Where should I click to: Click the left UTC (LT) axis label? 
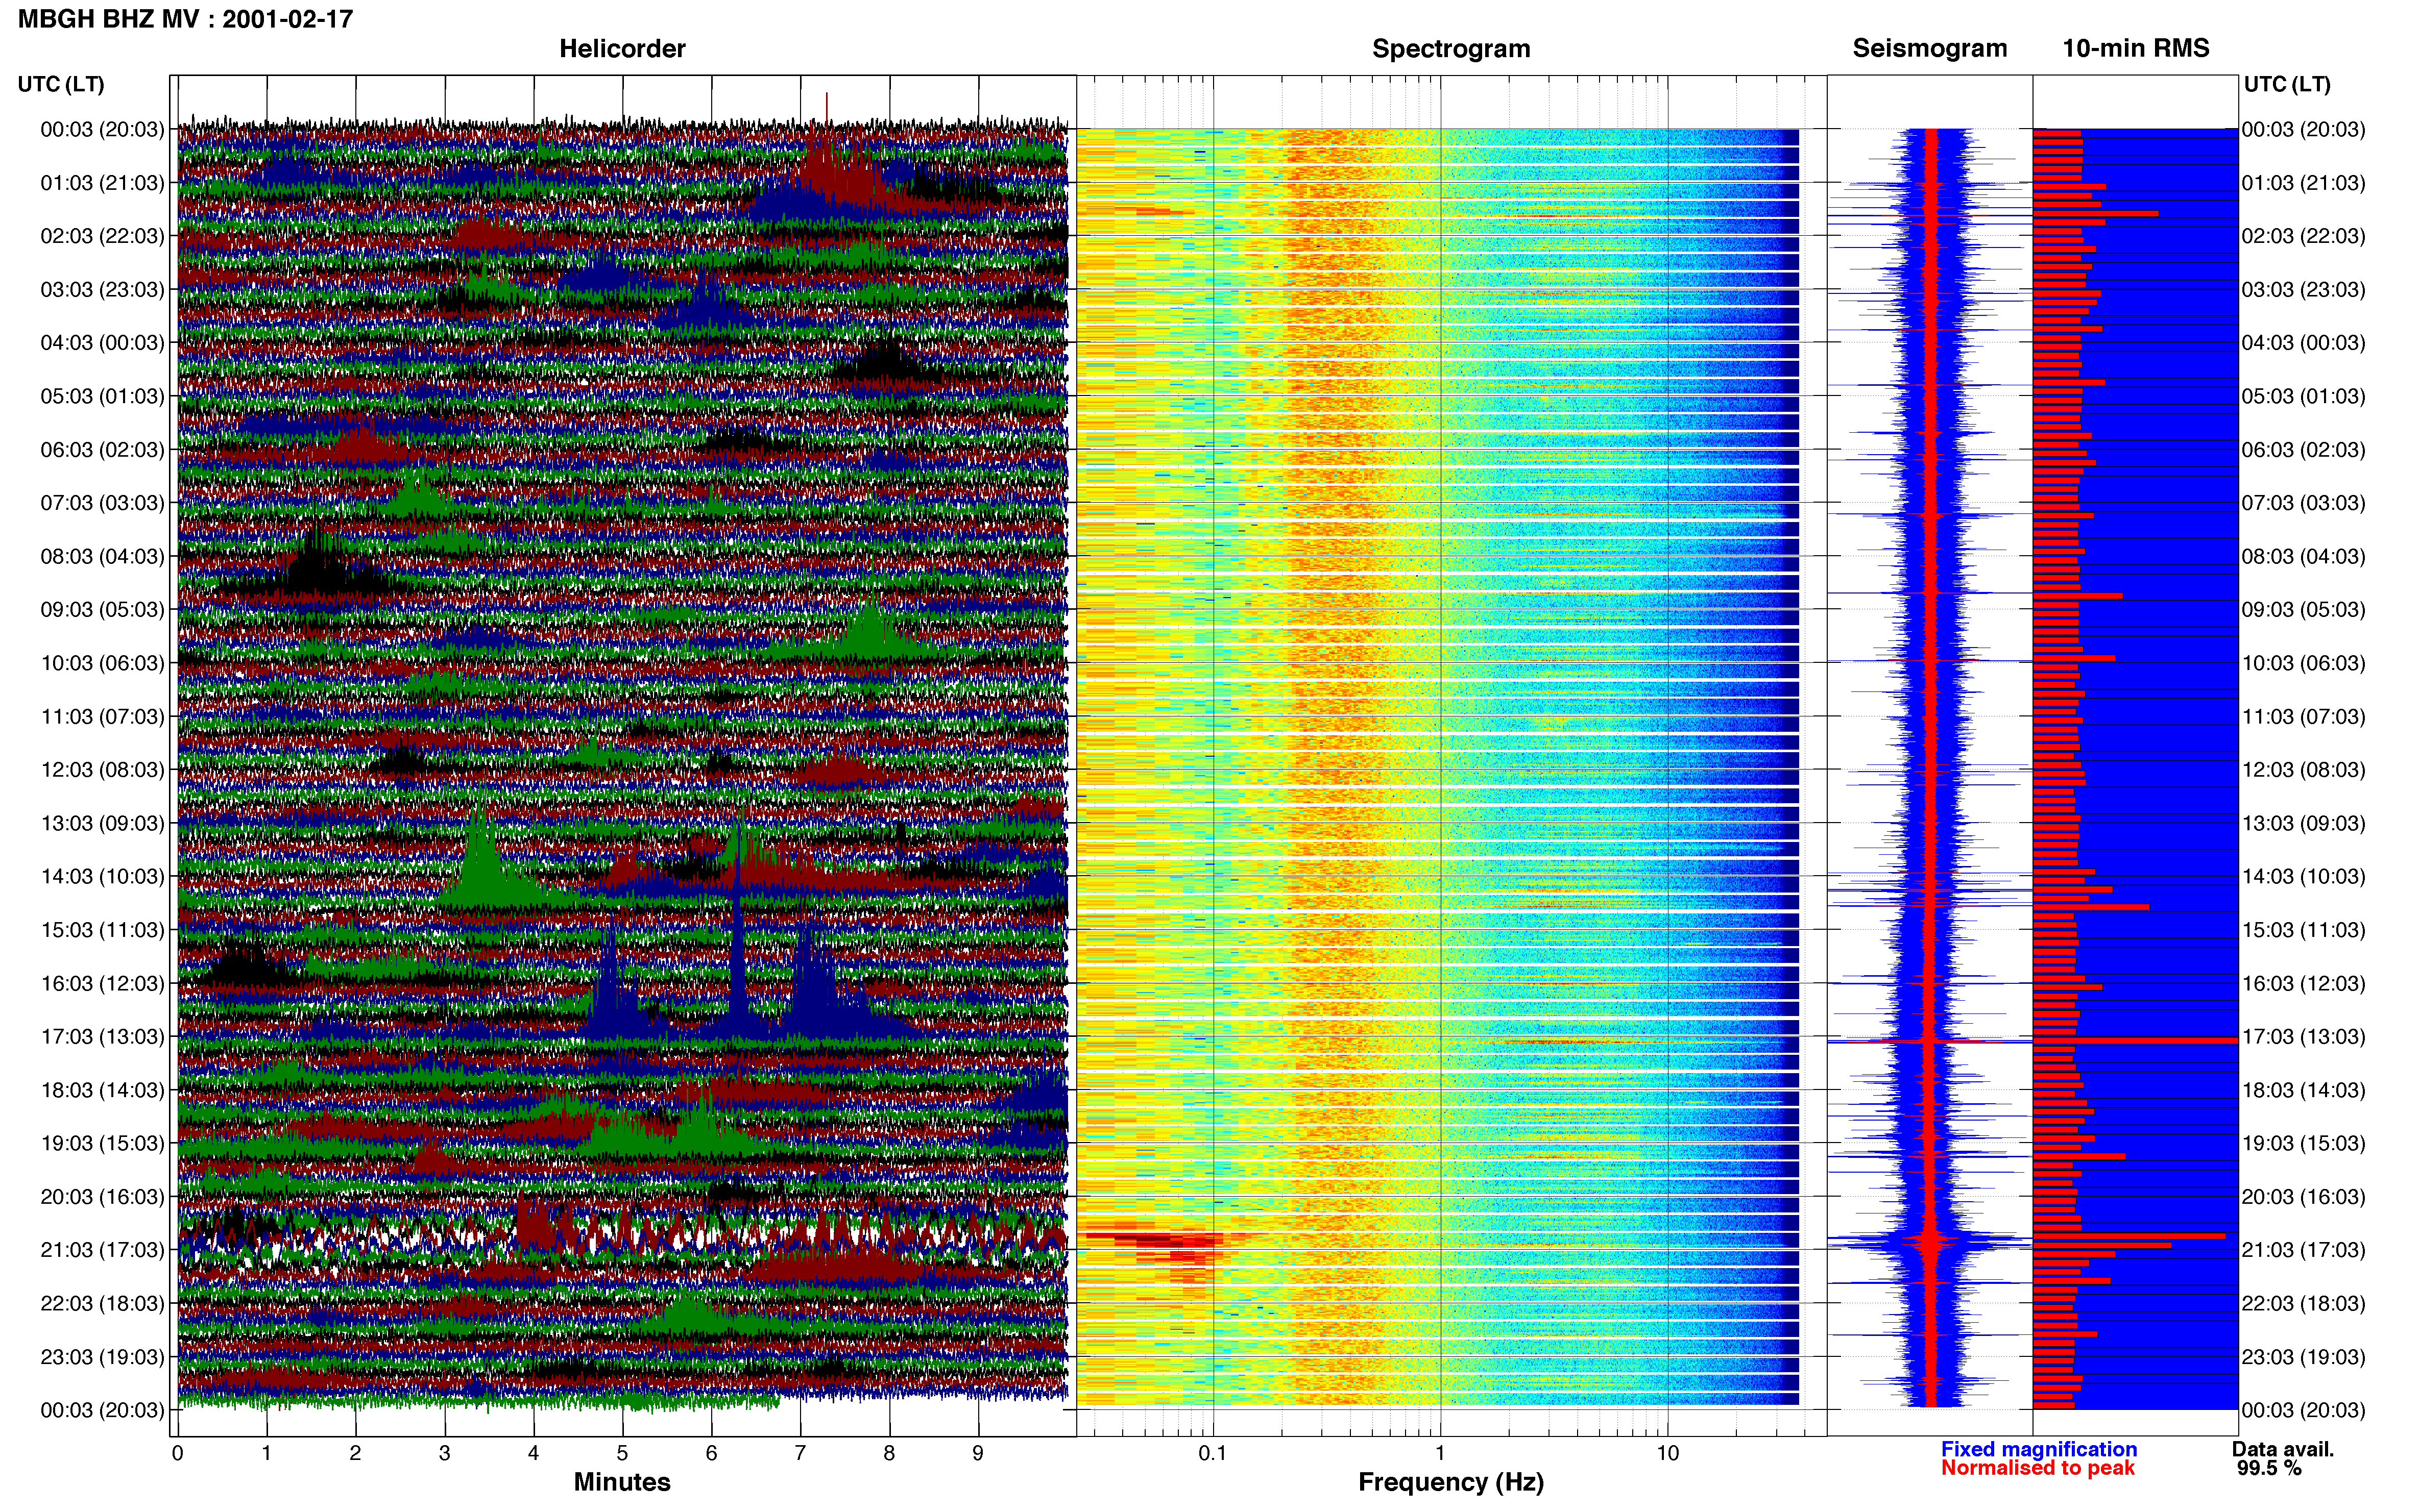(61, 84)
